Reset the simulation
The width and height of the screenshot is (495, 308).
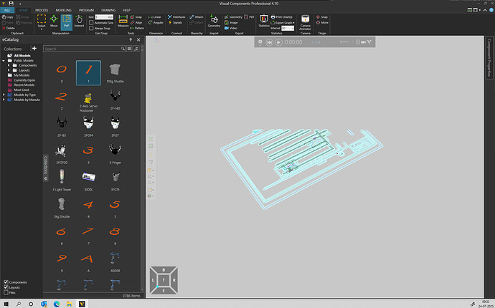click(x=269, y=42)
